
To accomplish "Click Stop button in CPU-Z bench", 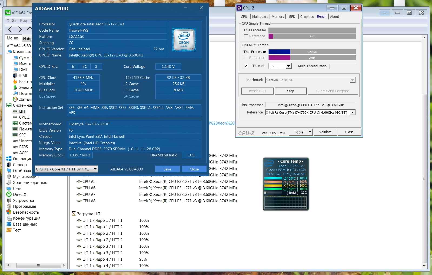I will 291,91.
